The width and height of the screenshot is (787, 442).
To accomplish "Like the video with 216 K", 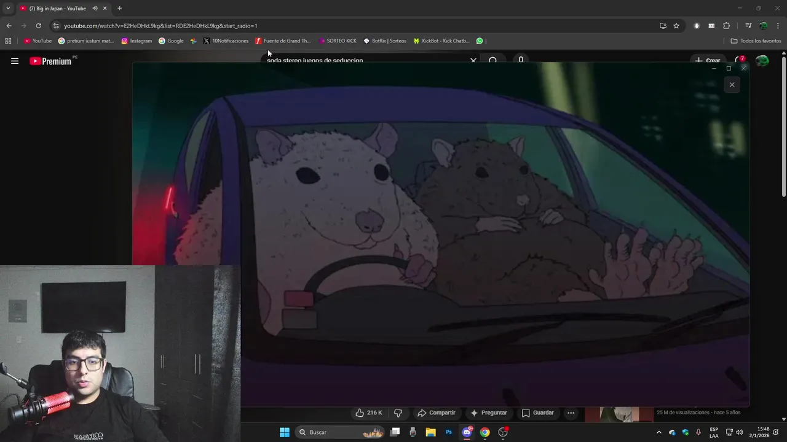I will click(368, 413).
